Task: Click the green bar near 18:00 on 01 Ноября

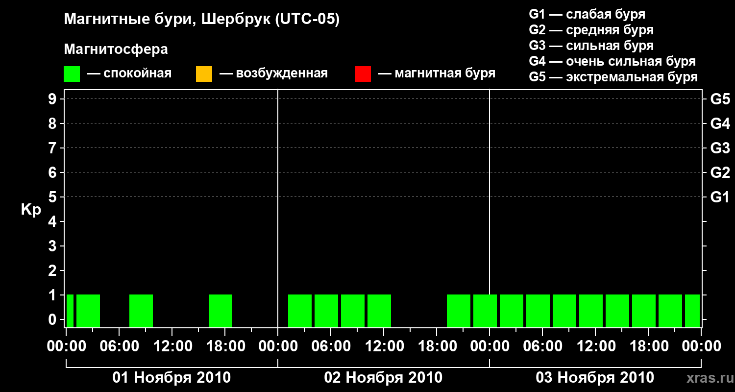Action: click(220, 311)
